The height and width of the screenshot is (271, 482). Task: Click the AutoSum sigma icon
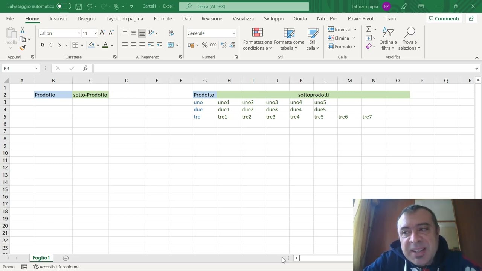(369, 29)
